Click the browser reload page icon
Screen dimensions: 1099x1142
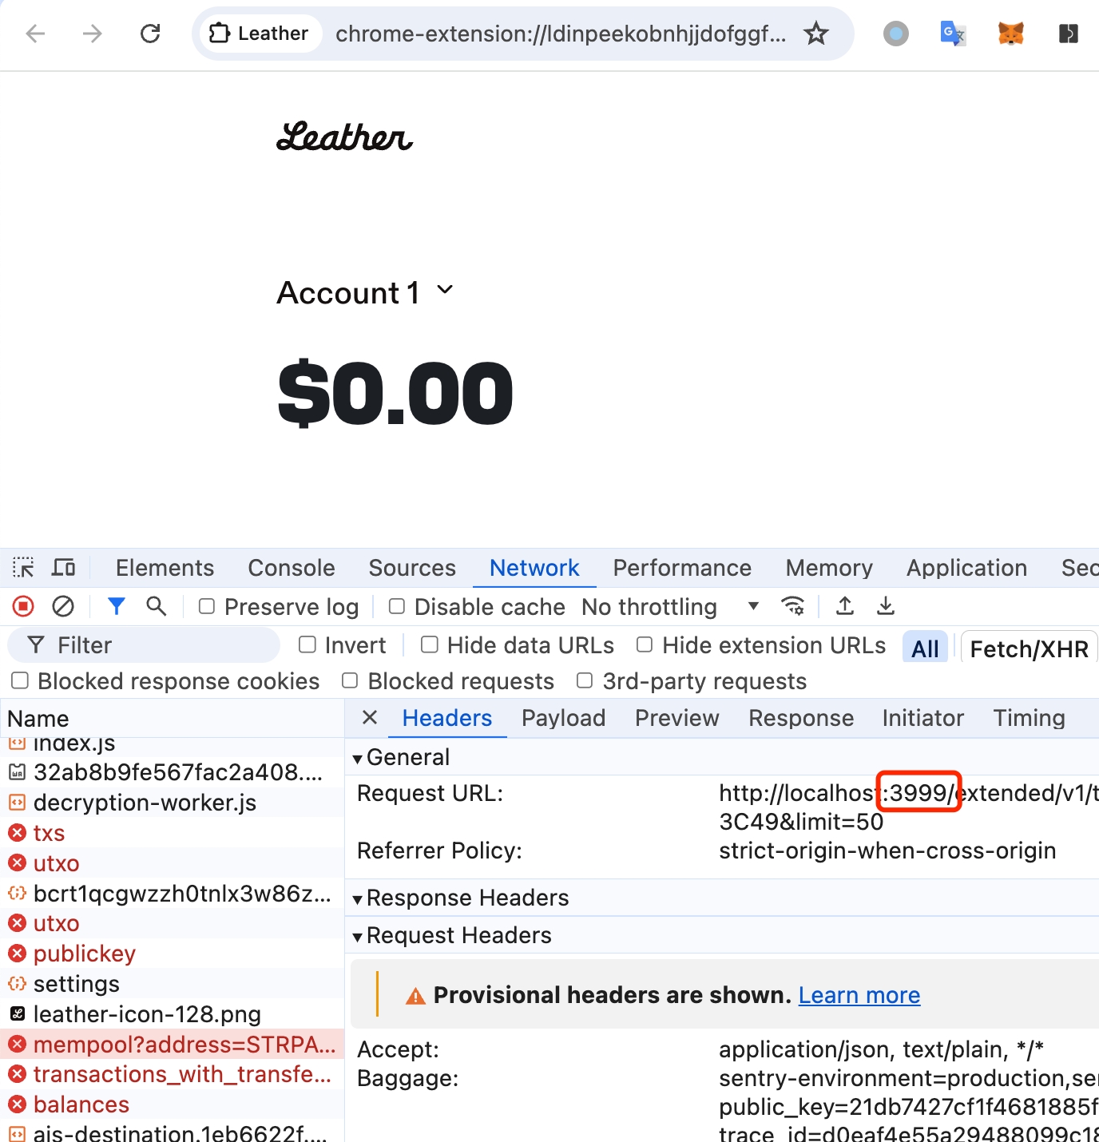pos(150,34)
